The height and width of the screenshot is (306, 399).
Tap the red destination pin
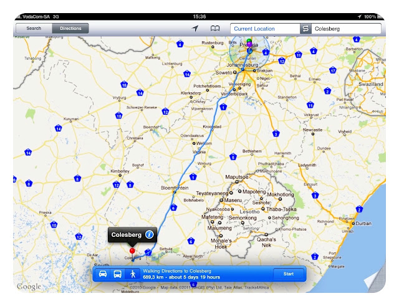[132, 251]
